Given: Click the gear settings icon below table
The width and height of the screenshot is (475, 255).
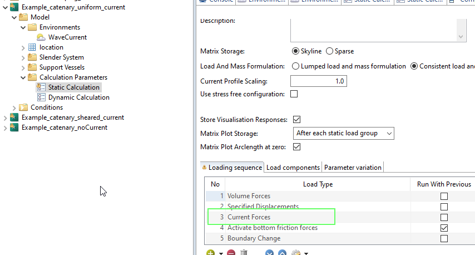Looking at the screenshot, I should coord(296,253).
